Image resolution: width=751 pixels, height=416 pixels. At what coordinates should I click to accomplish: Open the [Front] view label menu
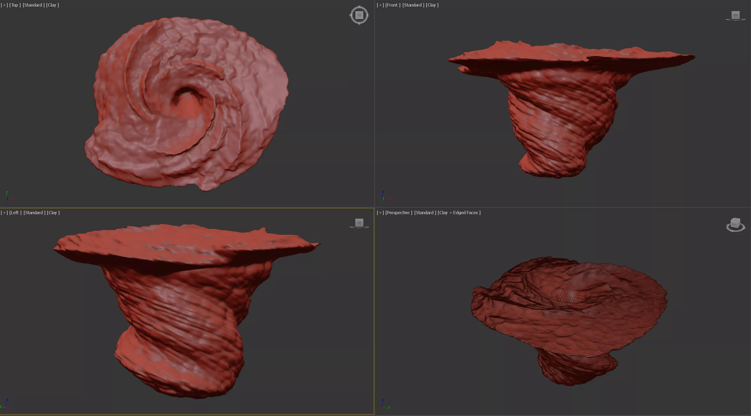coord(393,5)
